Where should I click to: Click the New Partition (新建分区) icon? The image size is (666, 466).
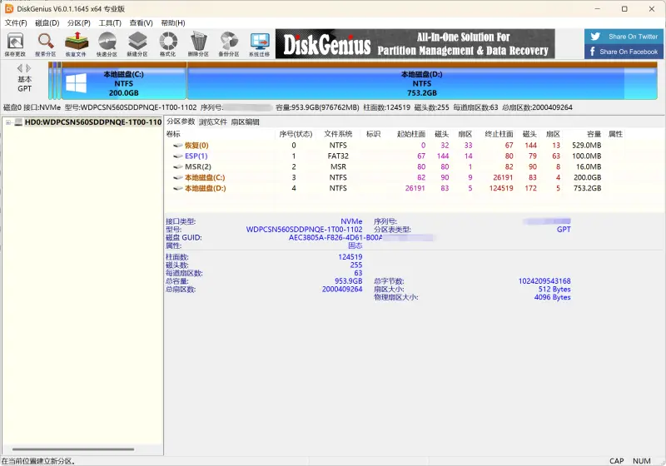tap(137, 44)
